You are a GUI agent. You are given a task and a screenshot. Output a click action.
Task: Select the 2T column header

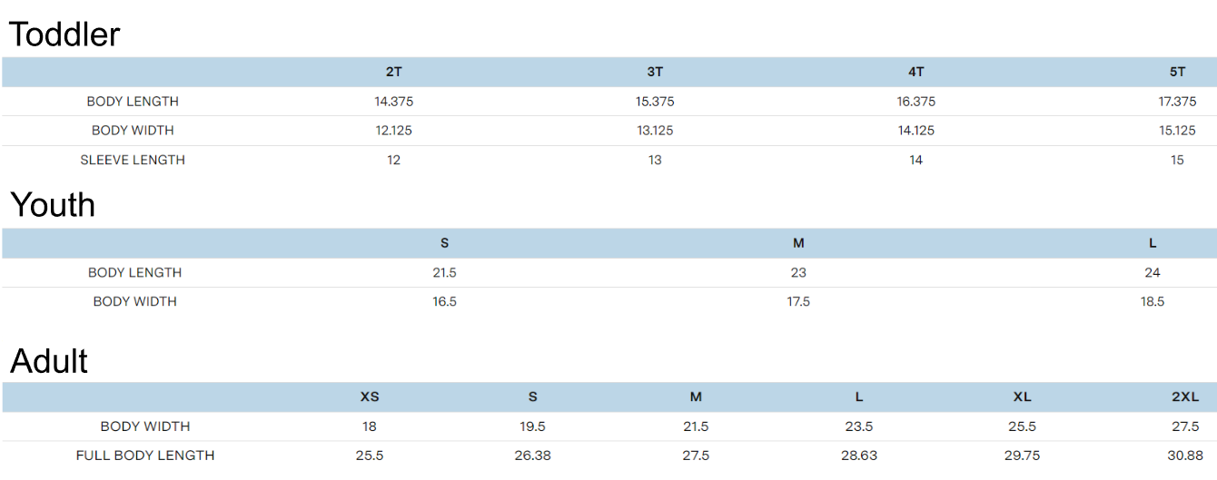(x=394, y=72)
